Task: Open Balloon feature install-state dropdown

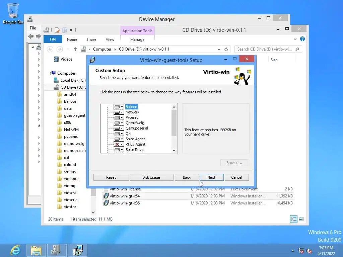Action: (x=119, y=107)
